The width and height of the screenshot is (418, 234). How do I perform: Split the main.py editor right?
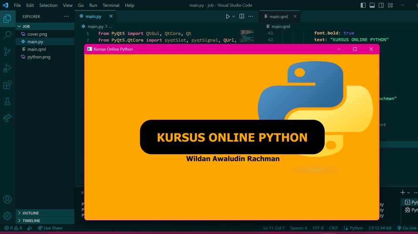242,16
